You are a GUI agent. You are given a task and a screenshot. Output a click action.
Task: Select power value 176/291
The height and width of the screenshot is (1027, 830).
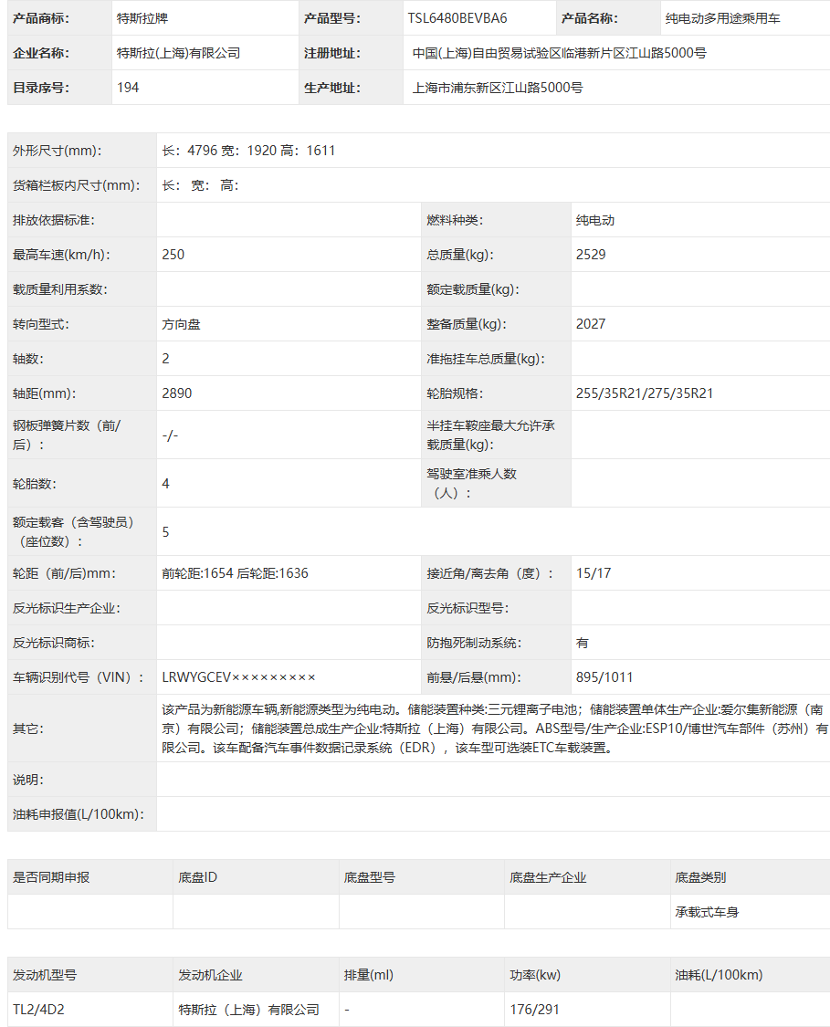pos(534,1010)
